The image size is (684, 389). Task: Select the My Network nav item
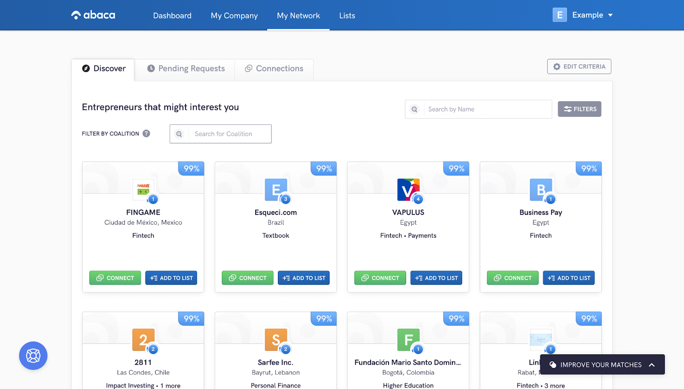pyautogui.click(x=298, y=15)
